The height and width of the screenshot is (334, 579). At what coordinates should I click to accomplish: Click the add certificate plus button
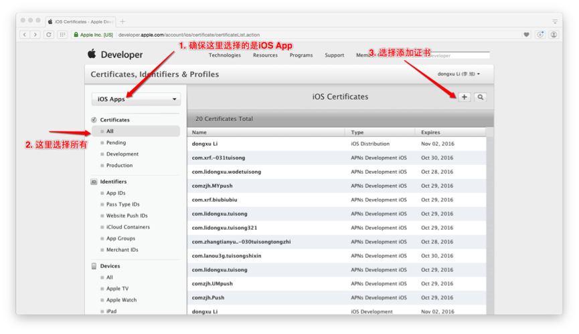click(464, 97)
